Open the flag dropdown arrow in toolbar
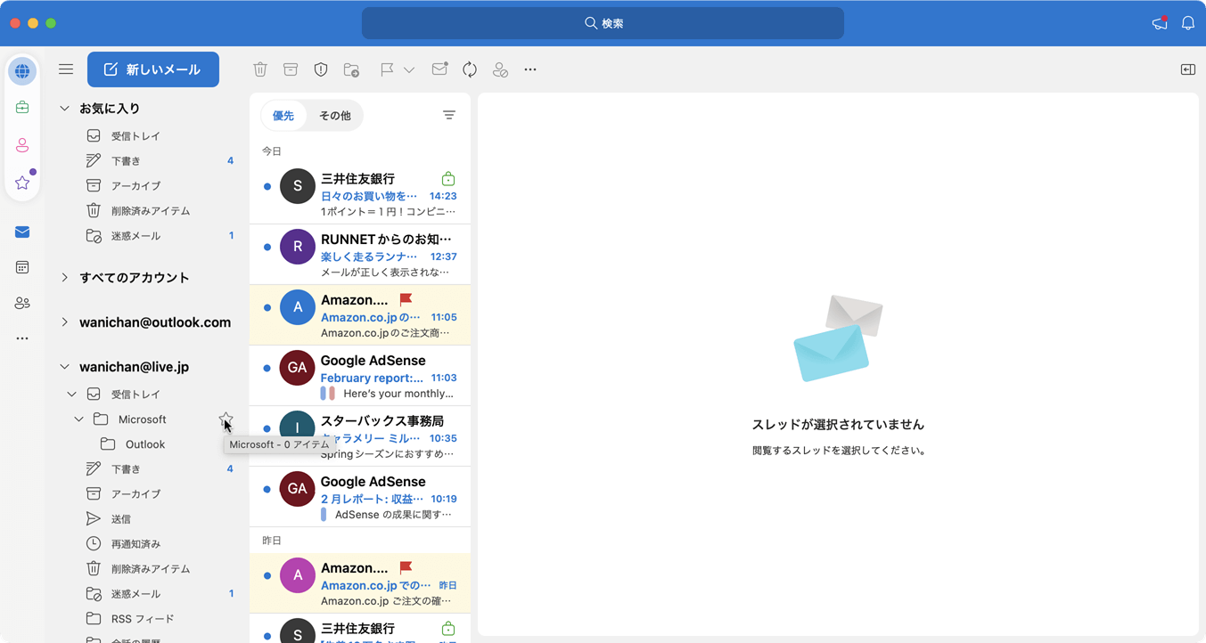The width and height of the screenshot is (1206, 643). 409,69
